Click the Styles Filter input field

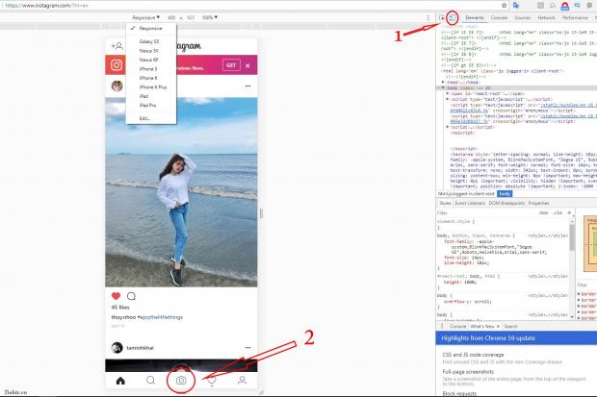click(x=485, y=212)
